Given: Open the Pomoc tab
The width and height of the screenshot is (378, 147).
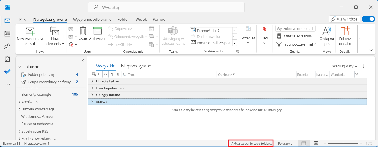Looking at the screenshot, I should pos(159,19).
